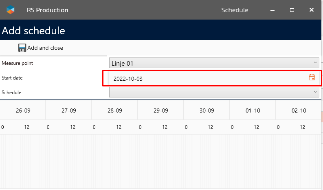The height and width of the screenshot is (190, 323).
Task: Select the 30-09 day column header
Action: [x=207, y=110]
